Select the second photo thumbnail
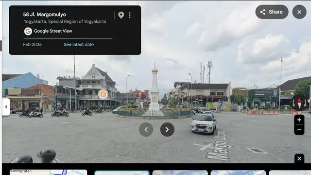 tap(180, 173)
